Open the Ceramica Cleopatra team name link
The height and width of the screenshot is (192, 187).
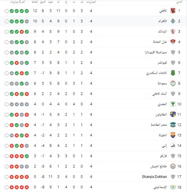pos(156,52)
